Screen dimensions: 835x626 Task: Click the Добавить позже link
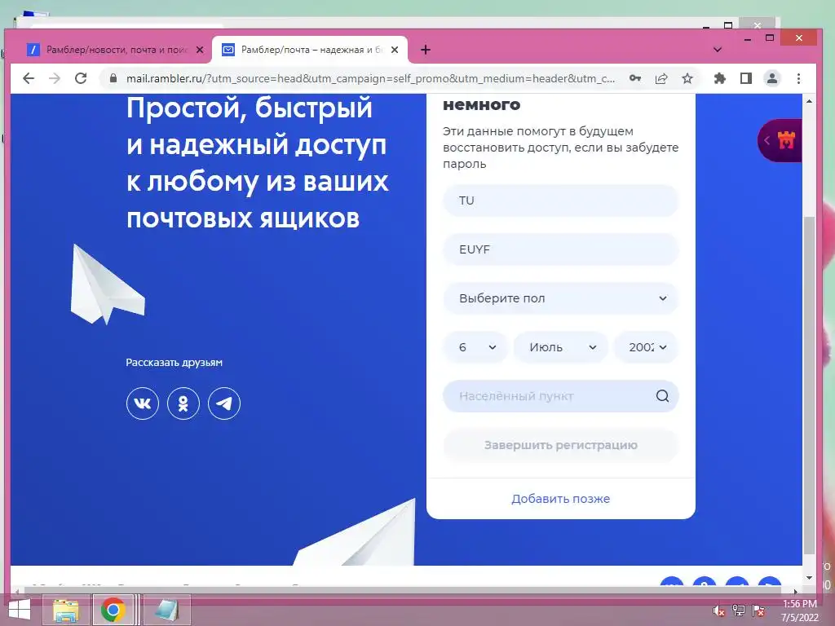tap(561, 499)
